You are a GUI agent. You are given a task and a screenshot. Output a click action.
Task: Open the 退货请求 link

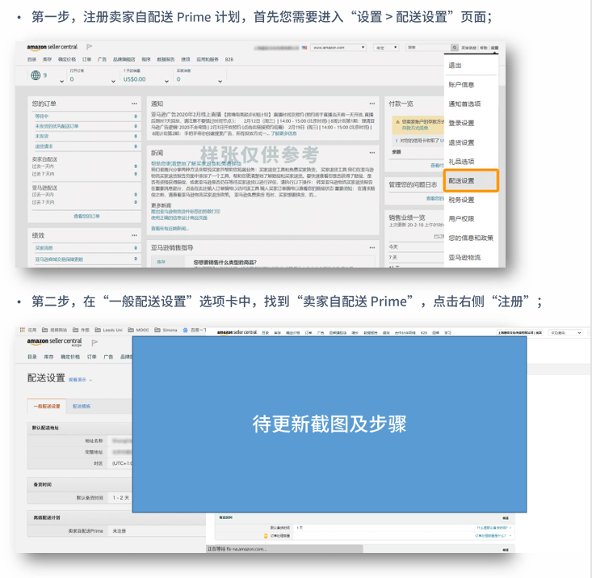[x=44, y=146]
